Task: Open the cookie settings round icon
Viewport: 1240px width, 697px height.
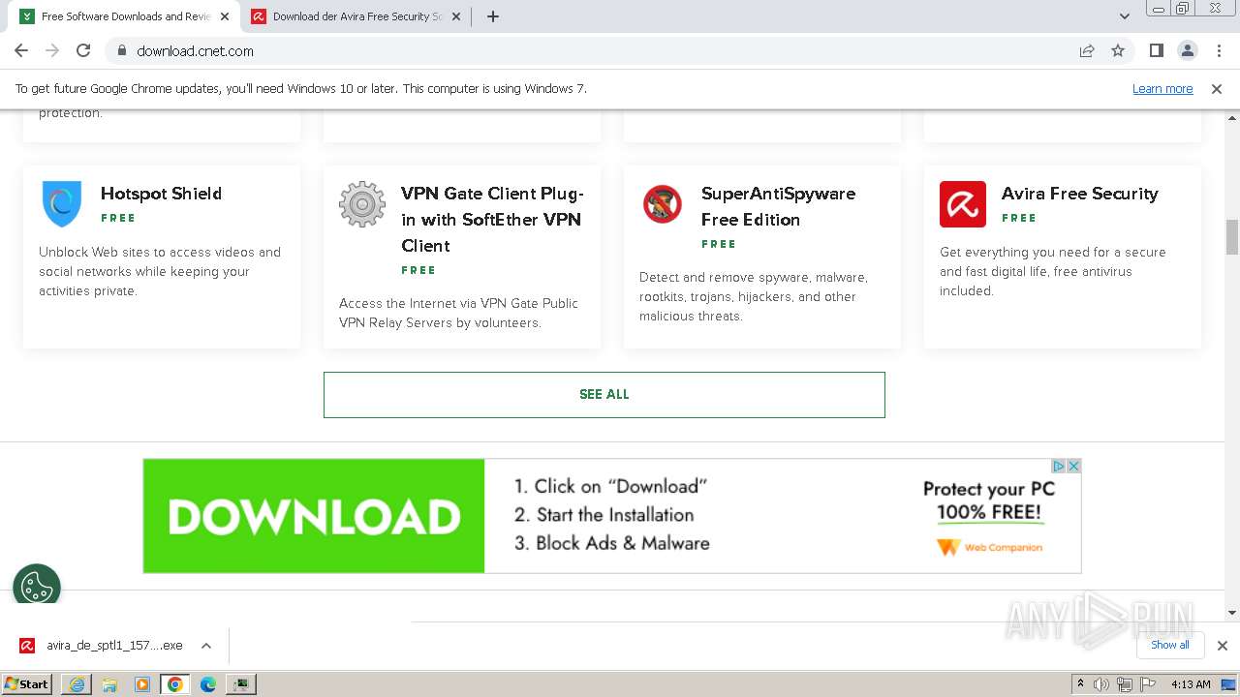Action: coord(37,587)
